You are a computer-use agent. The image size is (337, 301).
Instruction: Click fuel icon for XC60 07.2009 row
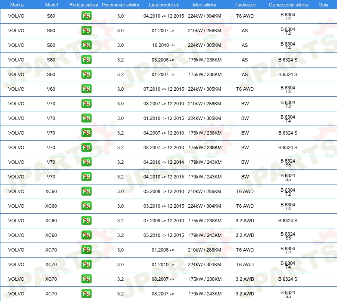86,221
